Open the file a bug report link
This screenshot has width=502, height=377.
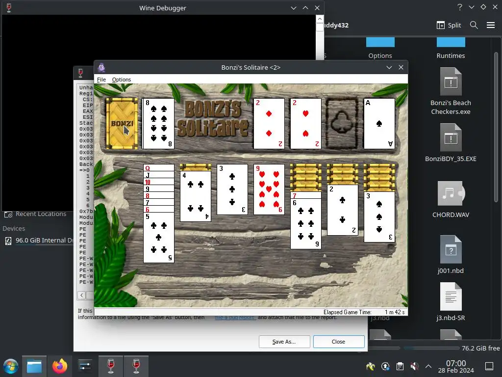[x=235, y=318]
